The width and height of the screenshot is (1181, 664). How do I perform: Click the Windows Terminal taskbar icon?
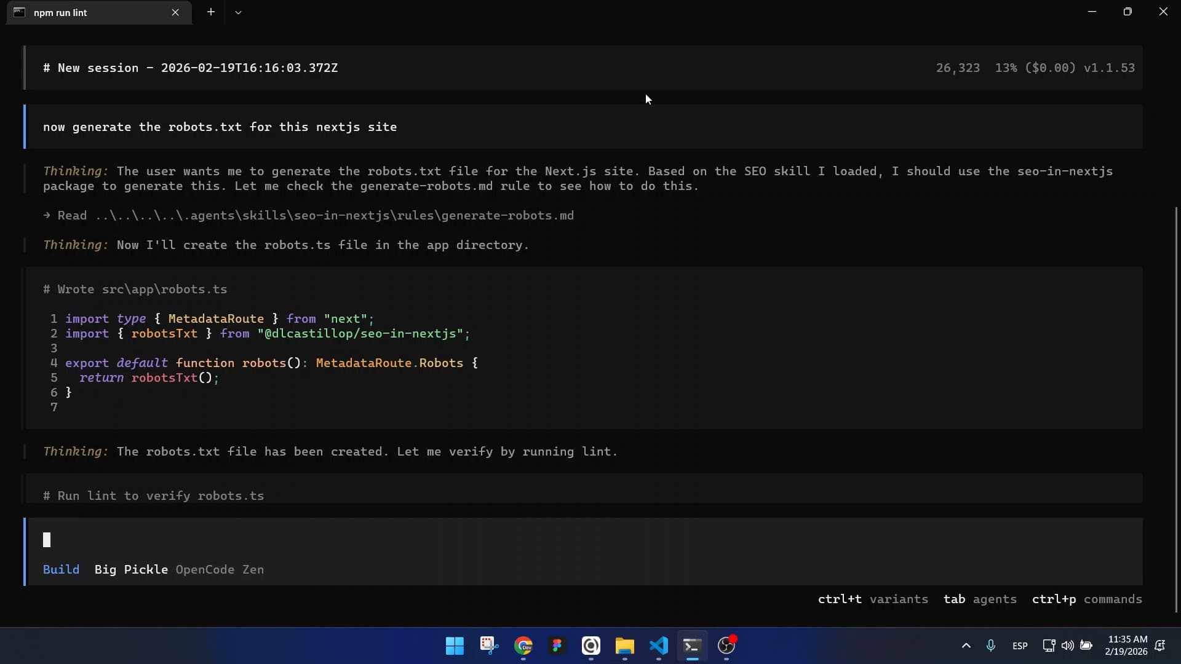(x=691, y=646)
